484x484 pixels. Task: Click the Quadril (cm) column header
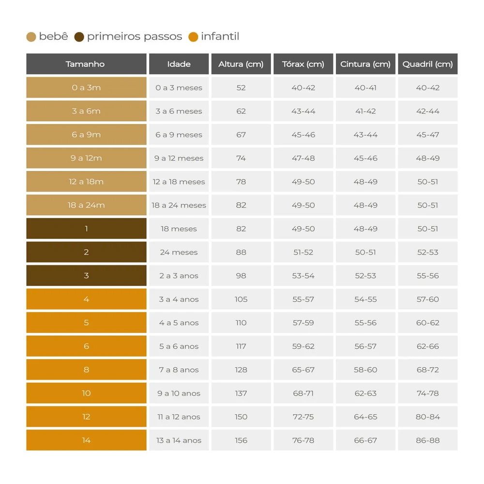[428, 64]
